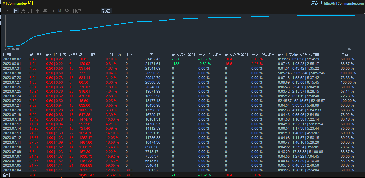Click the holding time 50:52:46 | 50:52:46 | 50:52:46
This screenshot has height=178, width=365.
(x=301, y=73)
